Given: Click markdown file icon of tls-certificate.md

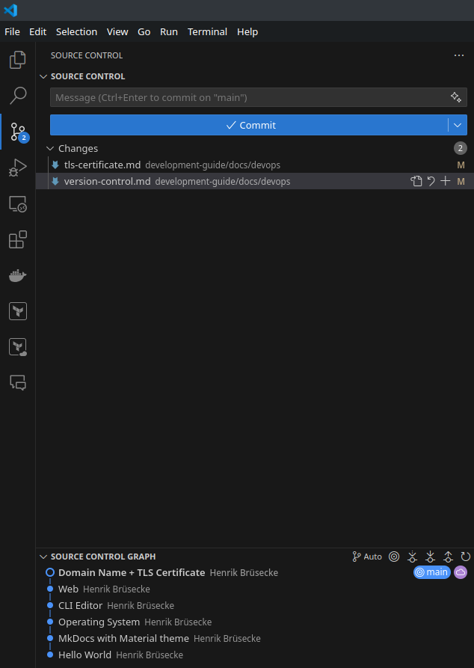Looking at the screenshot, I should tap(55, 165).
